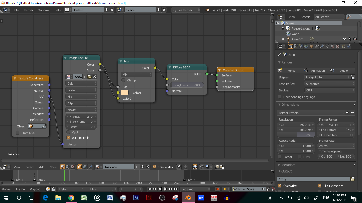The image size is (362, 203).
Task: Open image file folder icon in Image Texture node
Action: point(89,77)
